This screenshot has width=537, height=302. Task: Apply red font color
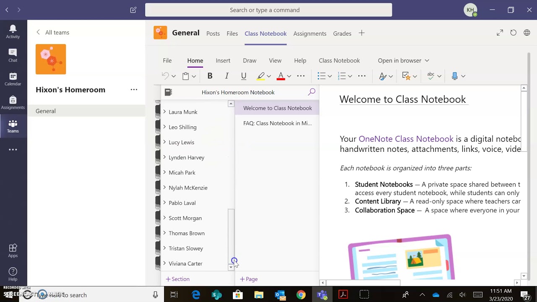click(281, 76)
